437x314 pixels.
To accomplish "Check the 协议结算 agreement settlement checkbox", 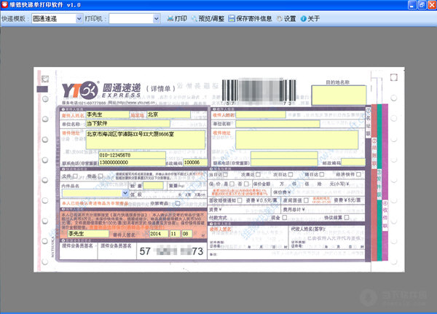I will (x=347, y=218).
